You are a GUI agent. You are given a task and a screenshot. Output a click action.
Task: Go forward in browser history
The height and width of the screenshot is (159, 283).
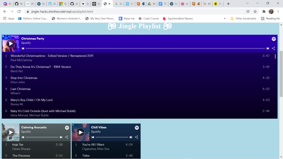click(12, 12)
